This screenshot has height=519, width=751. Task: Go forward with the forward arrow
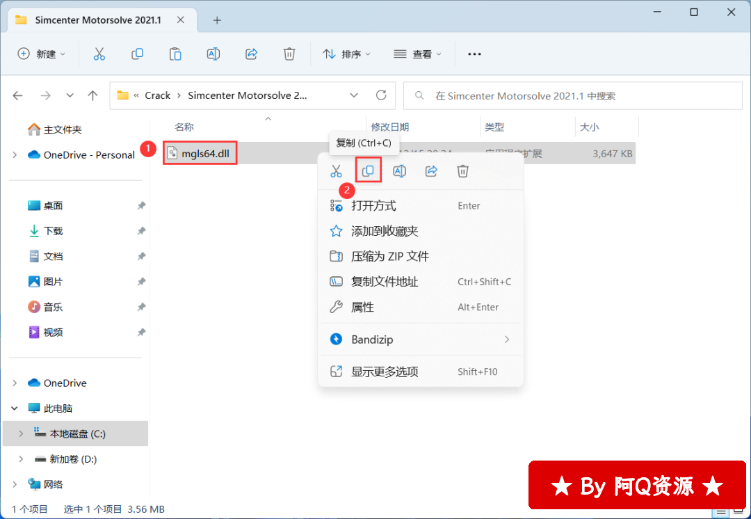pyautogui.click(x=45, y=95)
